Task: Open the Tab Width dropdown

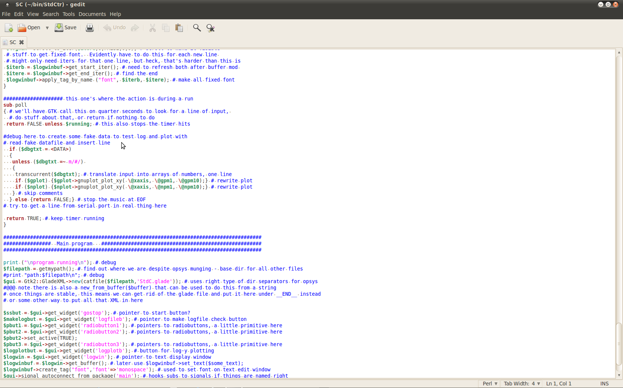Action: pos(521,384)
